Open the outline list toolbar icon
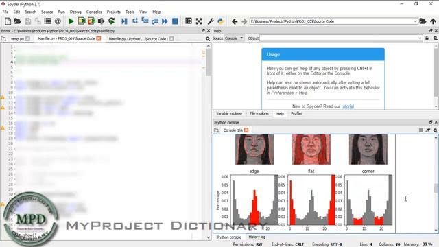 point(47,21)
